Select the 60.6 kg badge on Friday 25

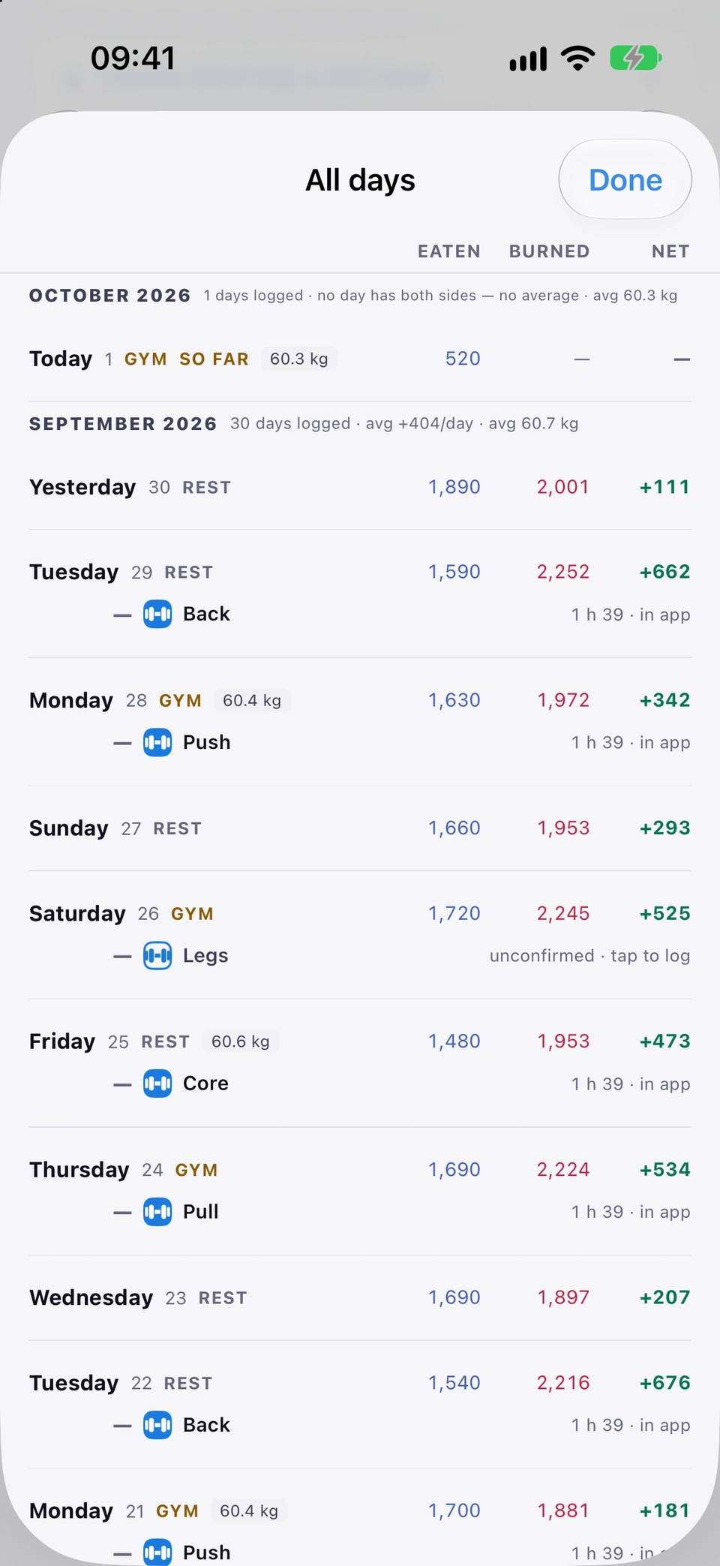coord(241,1041)
